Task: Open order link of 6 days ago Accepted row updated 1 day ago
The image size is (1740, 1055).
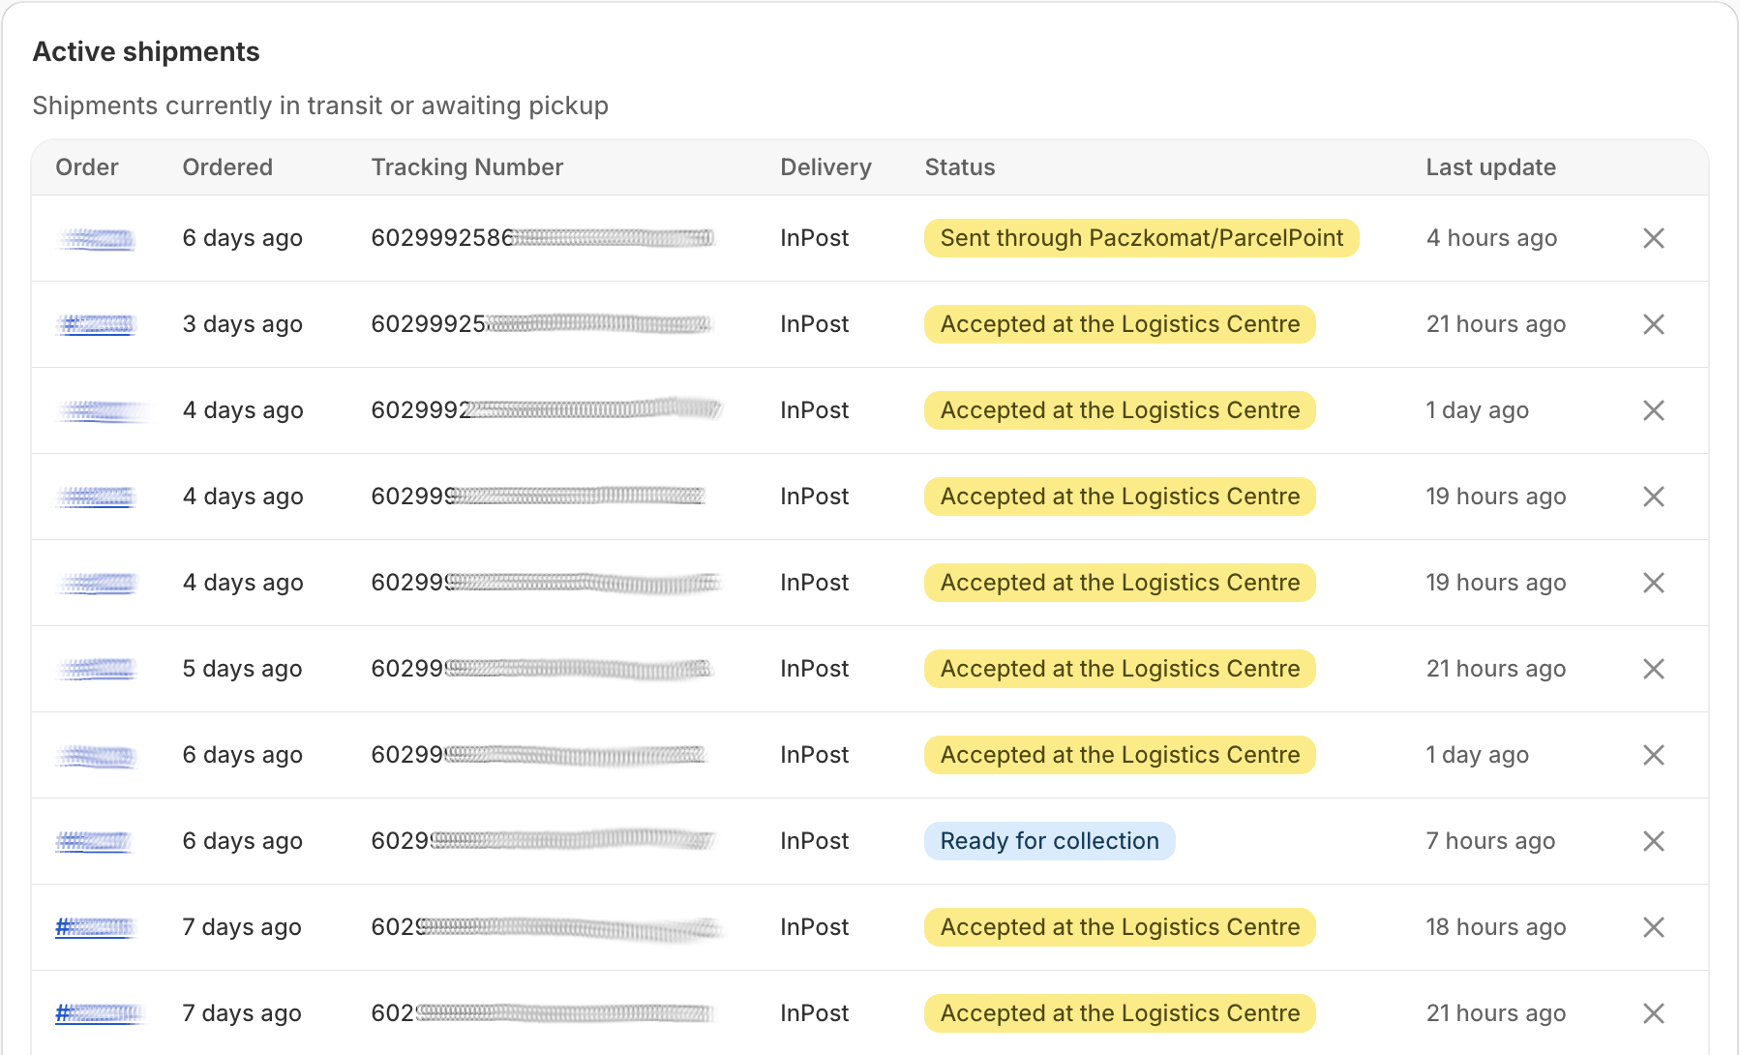Action: (96, 755)
